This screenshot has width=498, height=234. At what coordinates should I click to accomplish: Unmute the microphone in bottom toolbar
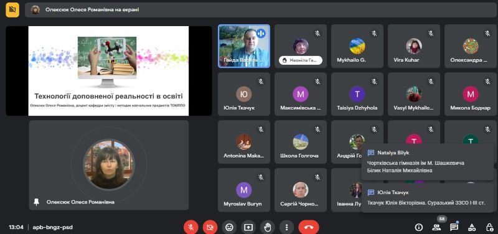(x=191, y=227)
